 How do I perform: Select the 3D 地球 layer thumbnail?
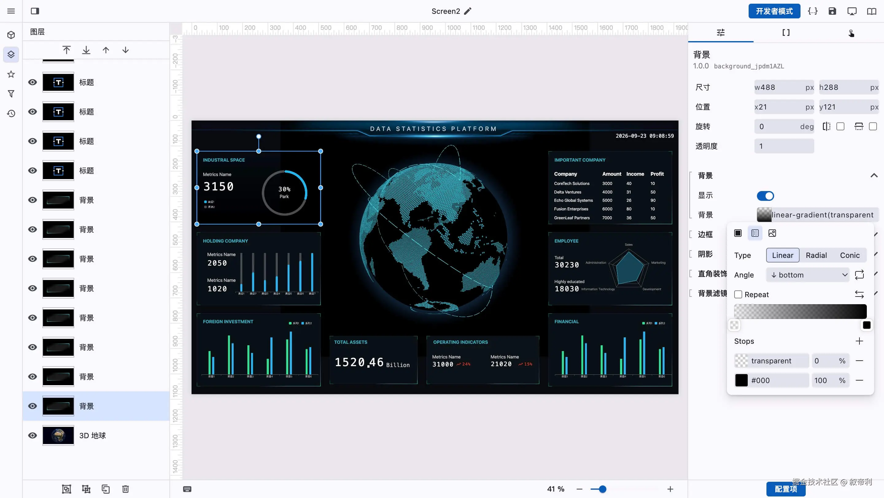(x=58, y=435)
